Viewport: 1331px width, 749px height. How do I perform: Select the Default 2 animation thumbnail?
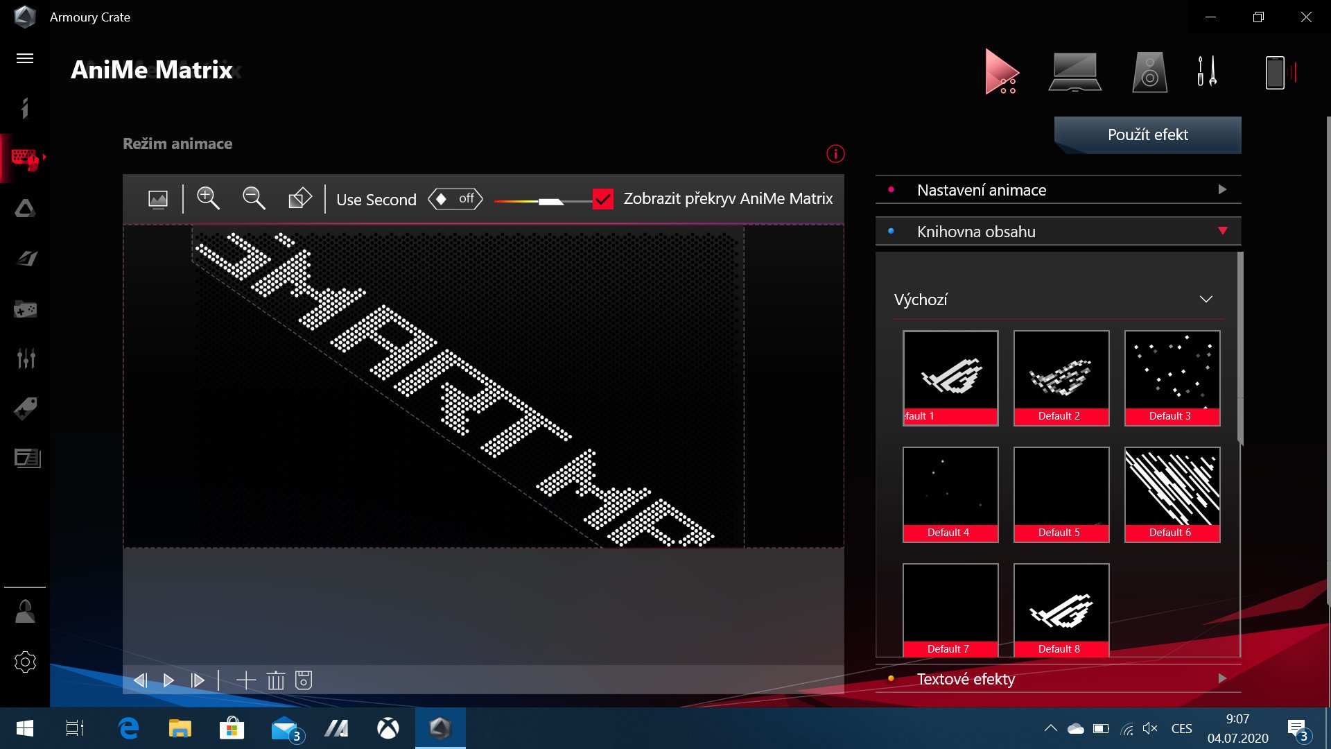(x=1061, y=378)
